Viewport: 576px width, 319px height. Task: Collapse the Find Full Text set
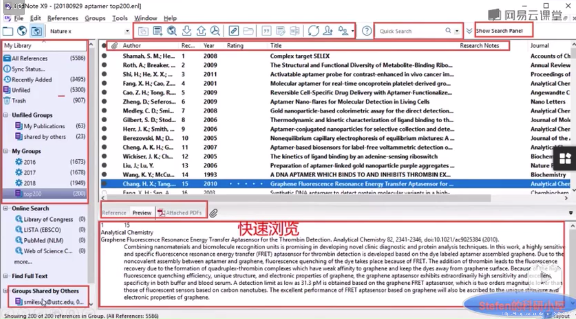6,276
